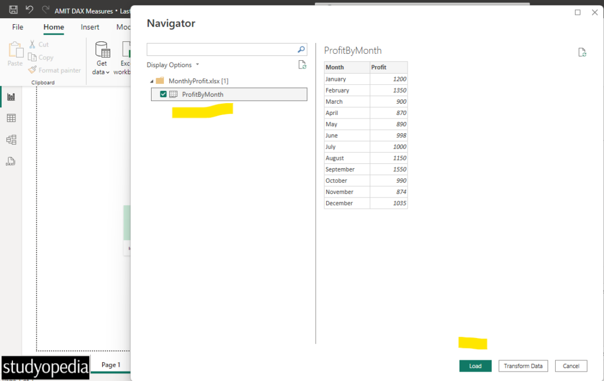
Task: Open the File menu
Action: click(x=18, y=27)
